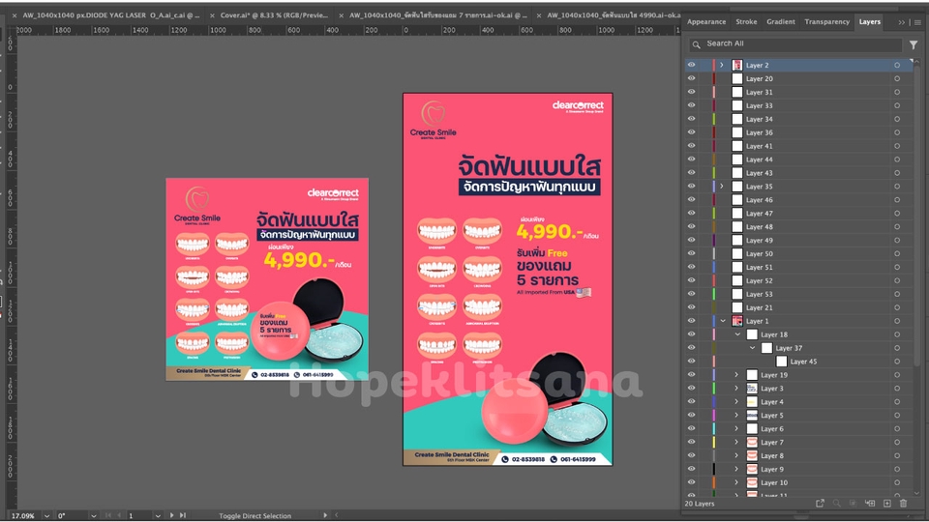Switch to the Cover.ai document tab
The width and height of the screenshot is (929, 522).
[x=274, y=15]
